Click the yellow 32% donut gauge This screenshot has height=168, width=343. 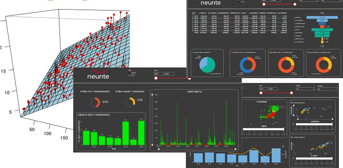pyautogui.click(x=130, y=102)
